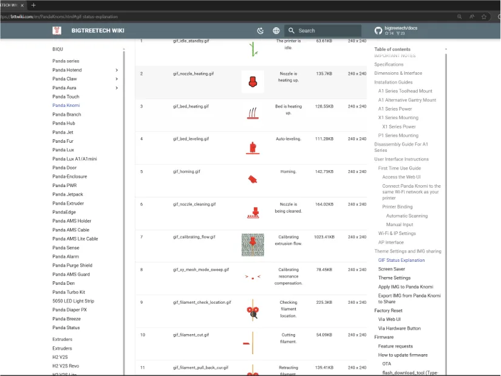Focus the Search input field
The image size is (501, 376).
[x=322, y=31]
